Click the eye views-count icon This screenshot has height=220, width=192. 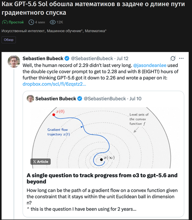(x=53, y=22)
